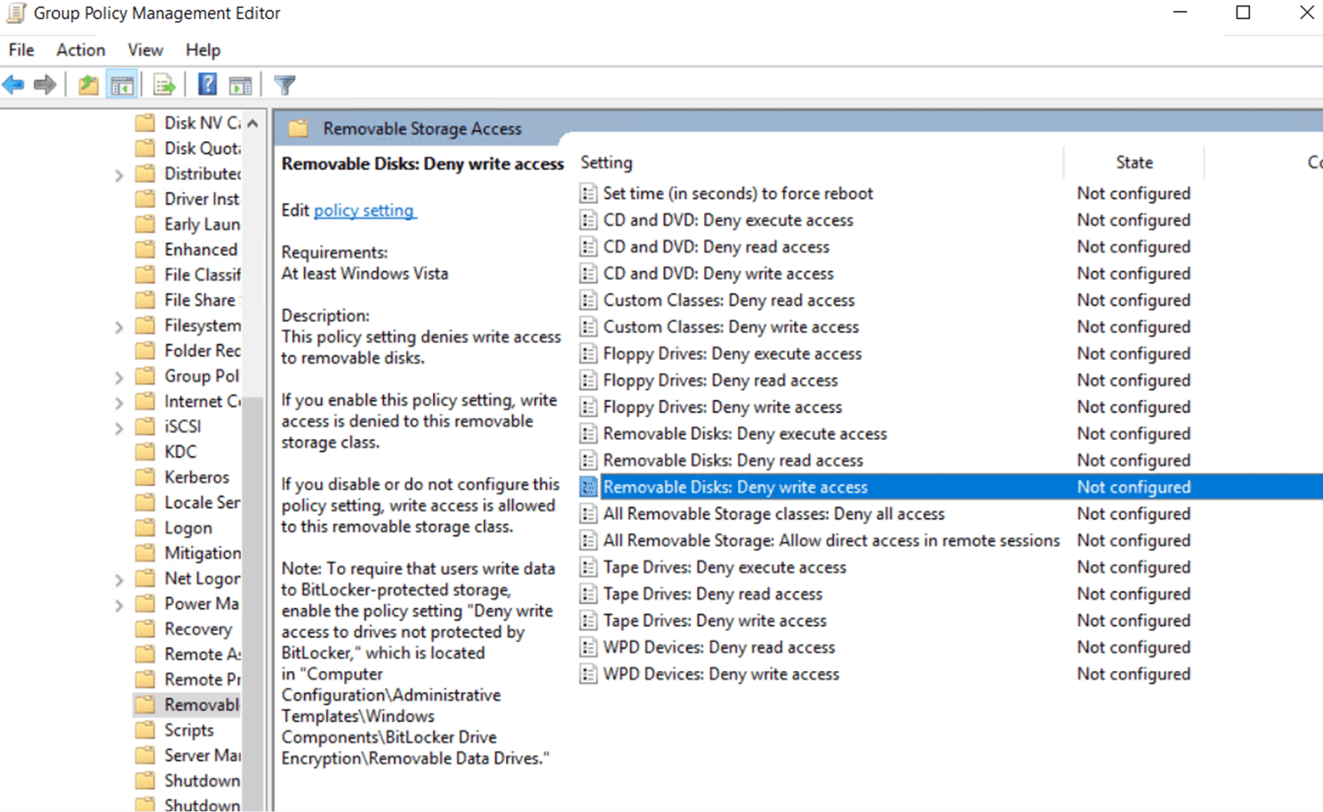
Task: Expand the Power Ma tree node
Action: (118, 605)
